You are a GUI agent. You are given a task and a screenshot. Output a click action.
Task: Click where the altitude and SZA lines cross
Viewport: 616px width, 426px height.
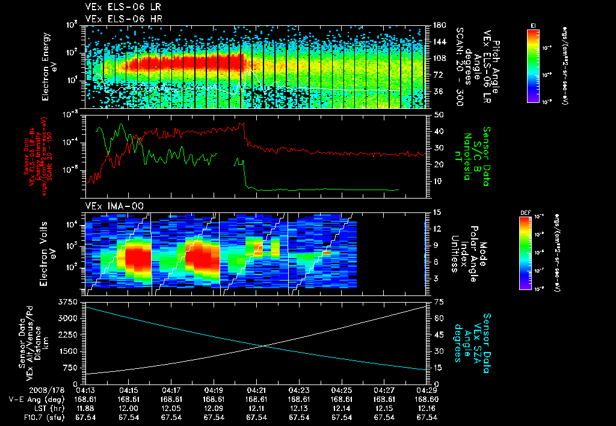pyautogui.click(x=263, y=346)
